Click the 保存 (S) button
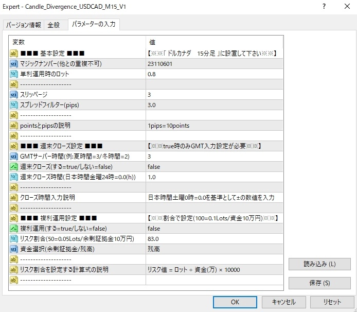 [x=319, y=283]
